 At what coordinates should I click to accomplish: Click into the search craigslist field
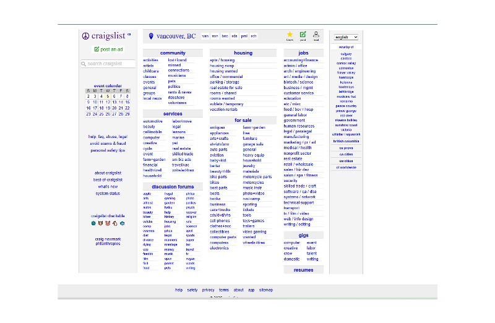108,64
